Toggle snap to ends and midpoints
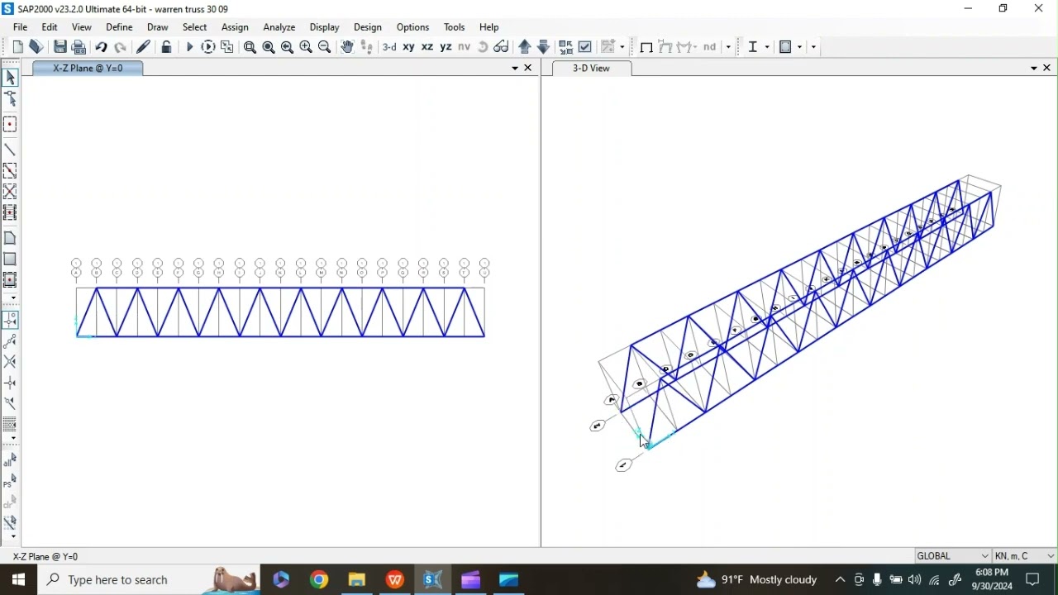Screen dimensions: 1058x595 coord(11,341)
